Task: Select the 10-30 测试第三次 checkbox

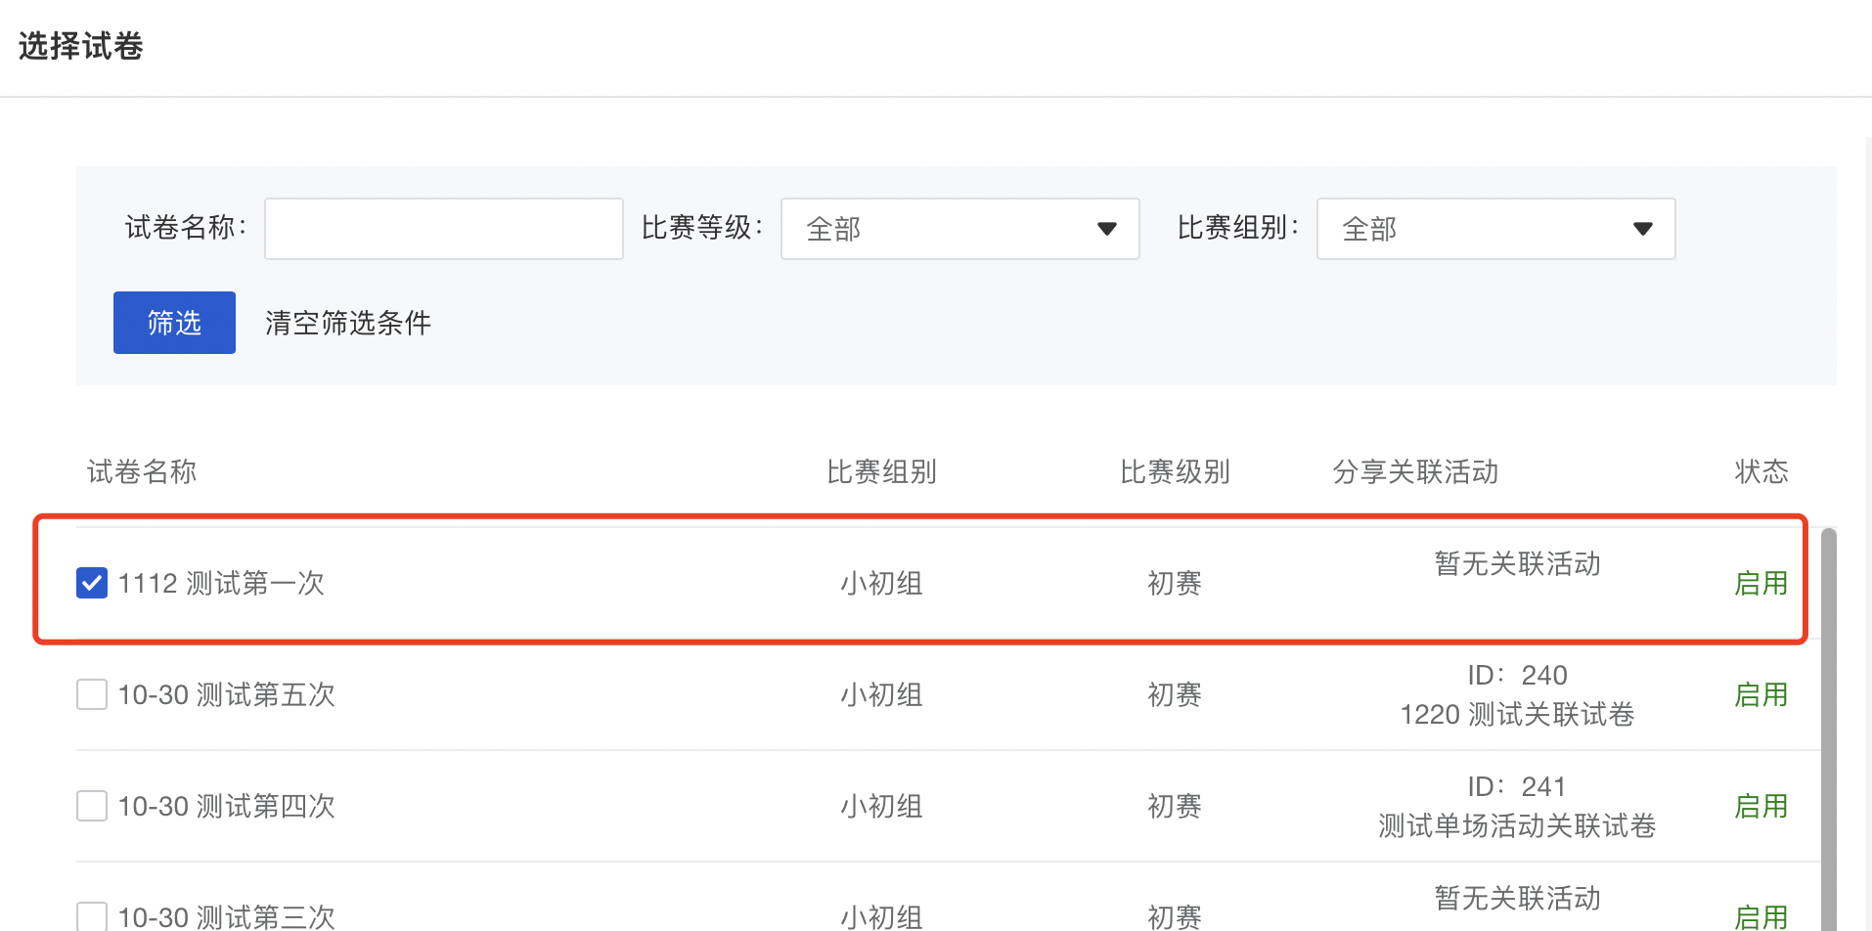Action: pyautogui.click(x=92, y=916)
